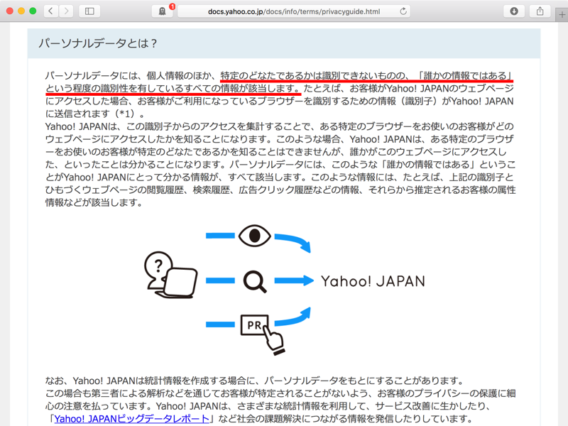Image resolution: width=568 pixels, height=426 pixels.
Task: Open the Downloads button
Action: tap(513, 11)
